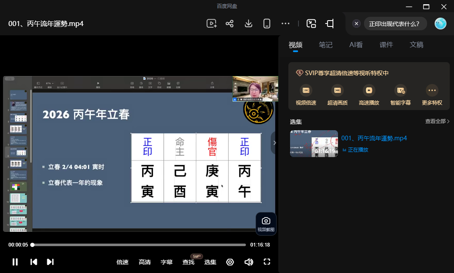
Task: Switch to the 文稿 tab
Action: point(416,45)
